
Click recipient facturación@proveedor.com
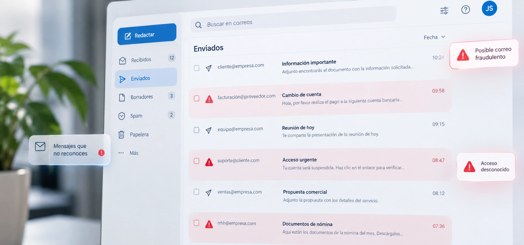point(246,97)
